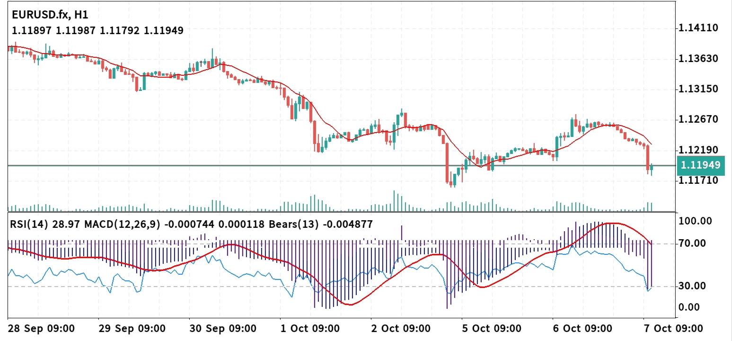Select the high value 1.11987
Image resolution: width=732 pixels, height=341 pixels.
click(x=76, y=30)
